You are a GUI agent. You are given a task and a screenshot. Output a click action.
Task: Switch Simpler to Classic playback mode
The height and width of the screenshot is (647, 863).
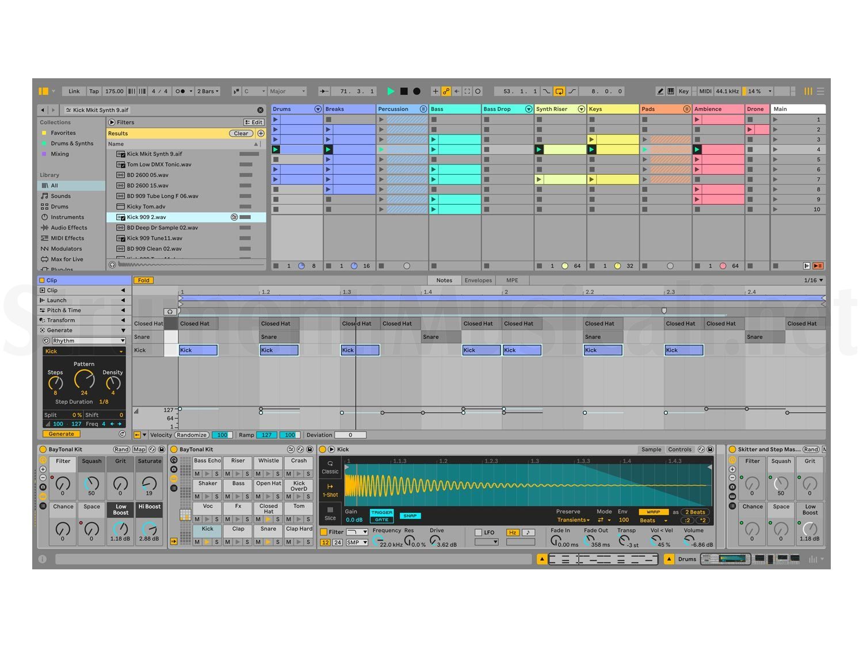point(330,467)
